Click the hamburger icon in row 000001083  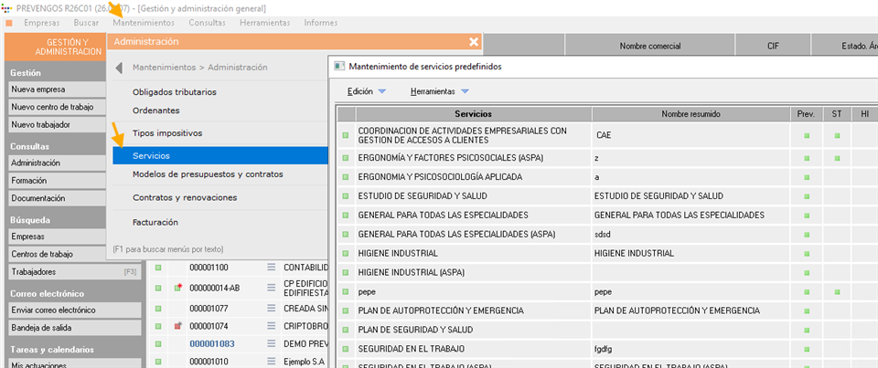271,344
